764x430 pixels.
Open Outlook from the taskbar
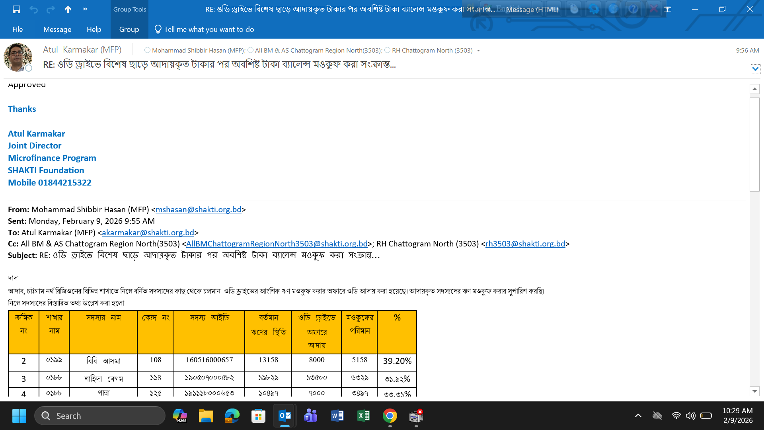point(285,416)
